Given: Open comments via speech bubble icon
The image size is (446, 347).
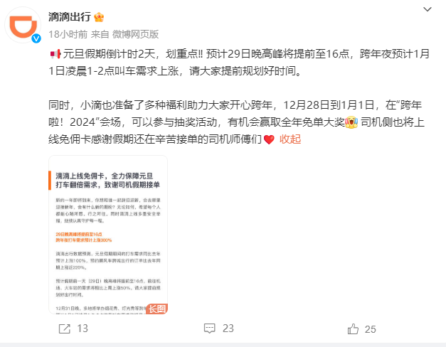Looking at the screenshot, I should coord(209,329).
